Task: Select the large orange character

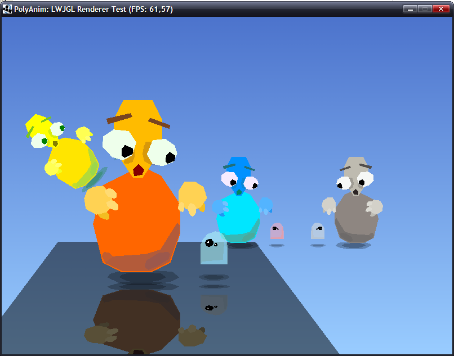Action: (x=145, y=186)
